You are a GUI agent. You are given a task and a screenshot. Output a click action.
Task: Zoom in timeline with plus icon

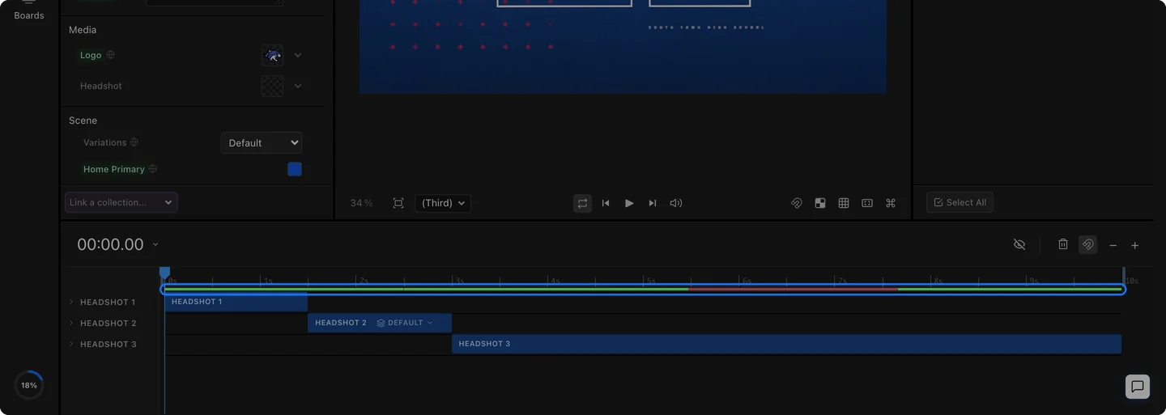coord(1135,245)
